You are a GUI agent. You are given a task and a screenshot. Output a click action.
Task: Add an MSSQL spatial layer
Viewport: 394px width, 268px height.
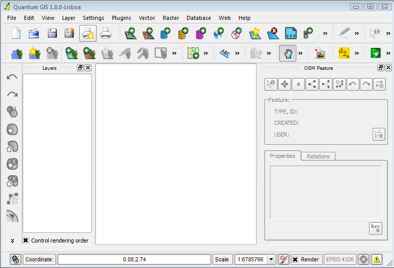click(x=201, y=33)
